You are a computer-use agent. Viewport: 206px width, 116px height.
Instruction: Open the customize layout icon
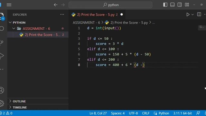click(187, 5)
